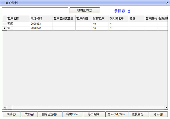
Task: Click the 导出备份 export backup button
Action: (94, 114)
